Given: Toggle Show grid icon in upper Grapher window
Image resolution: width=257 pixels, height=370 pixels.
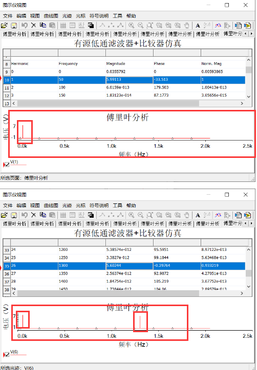Looking at the screenshot, I should pos(63,25).
